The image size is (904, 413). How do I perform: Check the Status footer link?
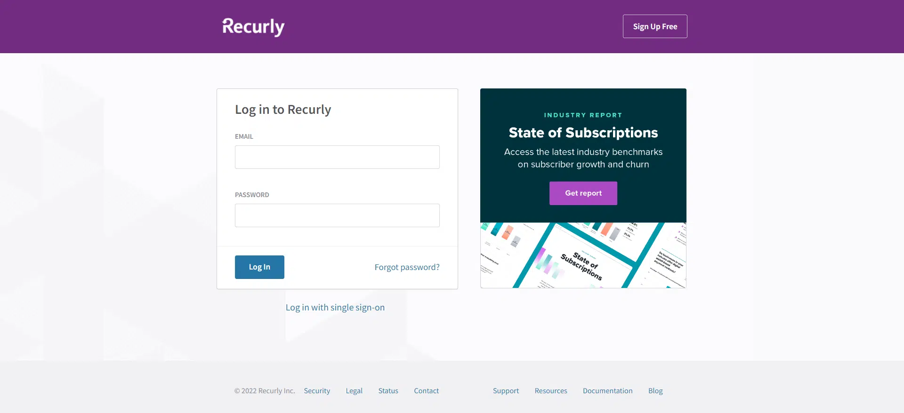[x=388, y=391]
